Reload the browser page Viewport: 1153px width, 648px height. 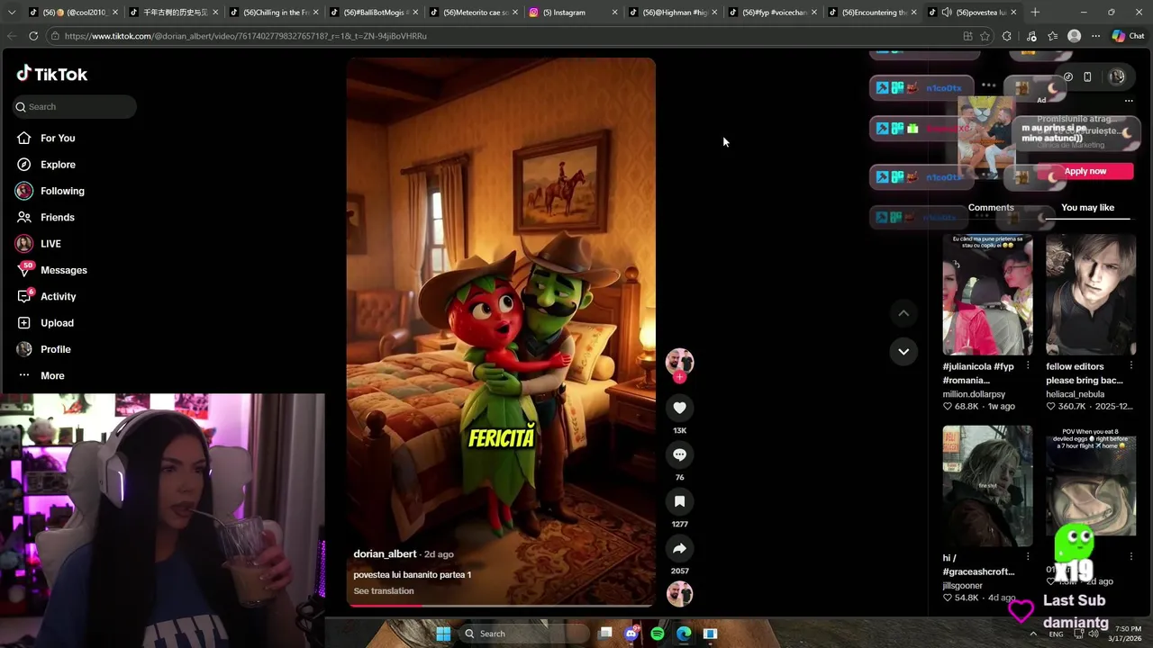point(33,36)
